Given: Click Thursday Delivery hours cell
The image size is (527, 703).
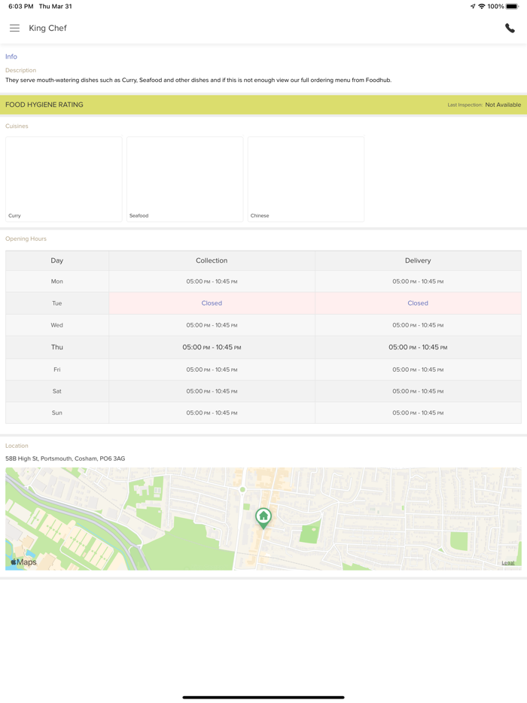Looking at the screenshot, I should (418, 348).
